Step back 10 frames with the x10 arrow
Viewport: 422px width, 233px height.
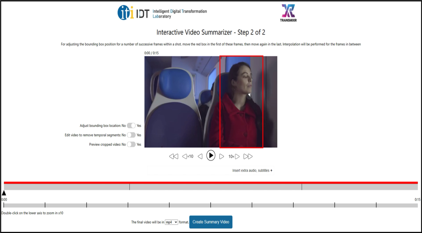(187, 157)
